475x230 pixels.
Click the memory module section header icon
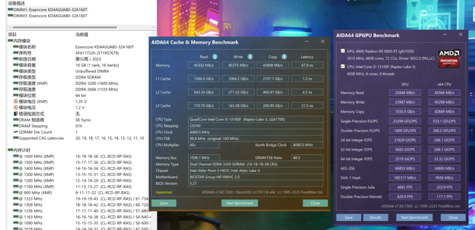click(x=10, y=41)
